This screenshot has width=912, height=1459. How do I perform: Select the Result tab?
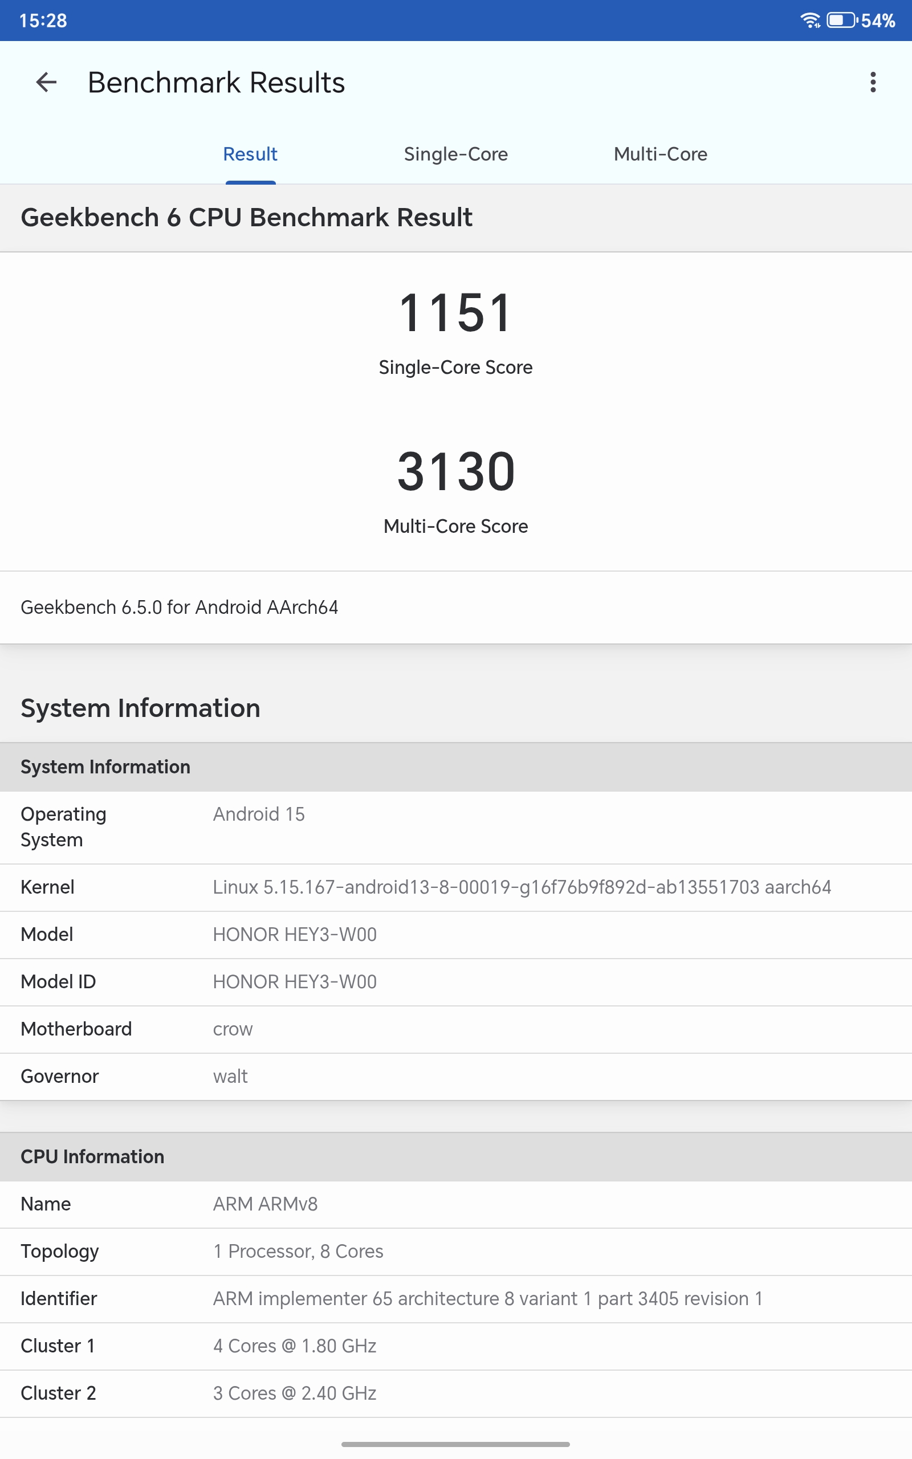[x=250, y=154]
